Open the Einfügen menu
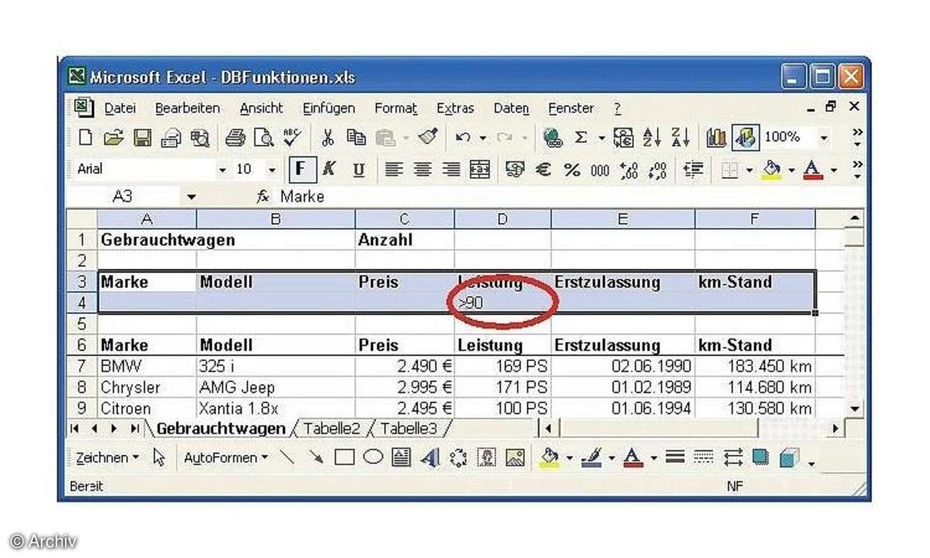The image size is (930, 558). click(329, 108)
